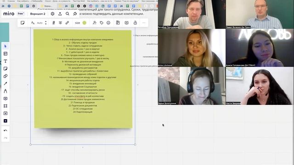Image resolution: width=294 pixels, height=165 pixels.
Task: Select sticky line '2 - Обучать отделы продаж'
Action: [x=83, y=43]
